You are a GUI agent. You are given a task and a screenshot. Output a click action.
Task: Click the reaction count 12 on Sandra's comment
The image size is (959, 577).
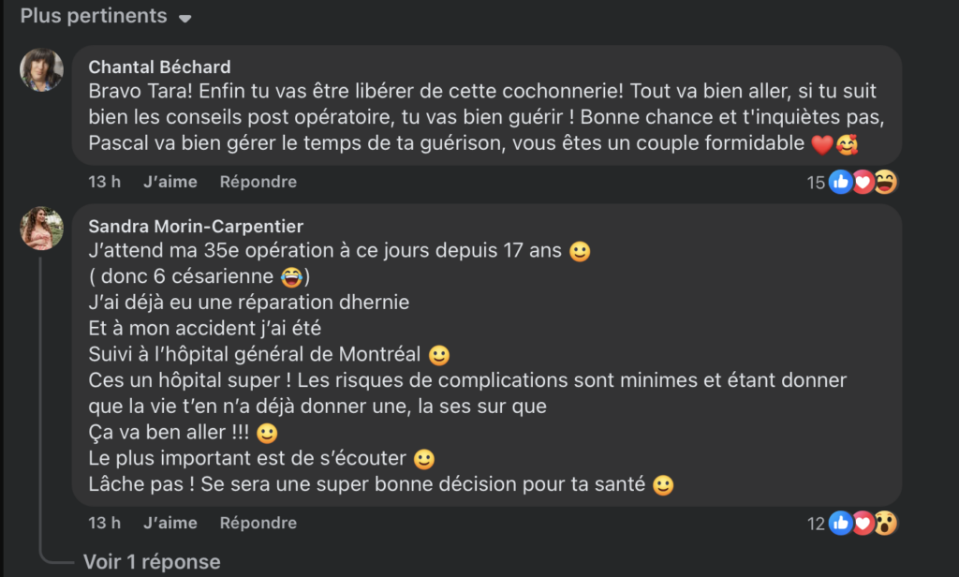pyautogui.click(x=814, y=523)
